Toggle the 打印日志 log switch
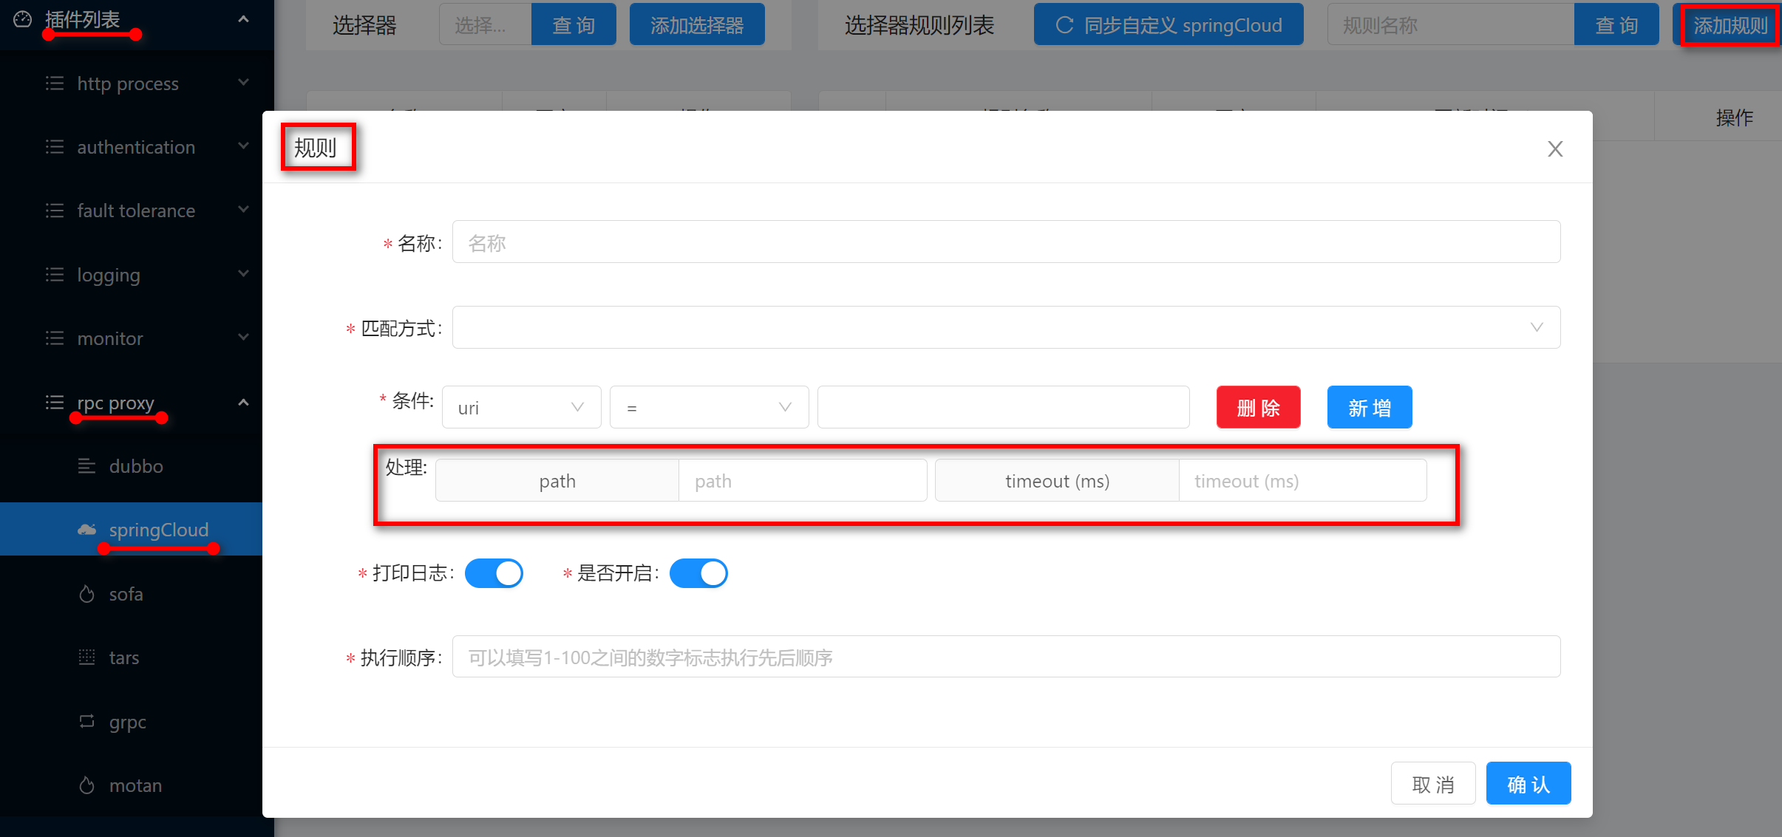The width and height of the screenshot is (1782, 837). click(x=494, y=573)
